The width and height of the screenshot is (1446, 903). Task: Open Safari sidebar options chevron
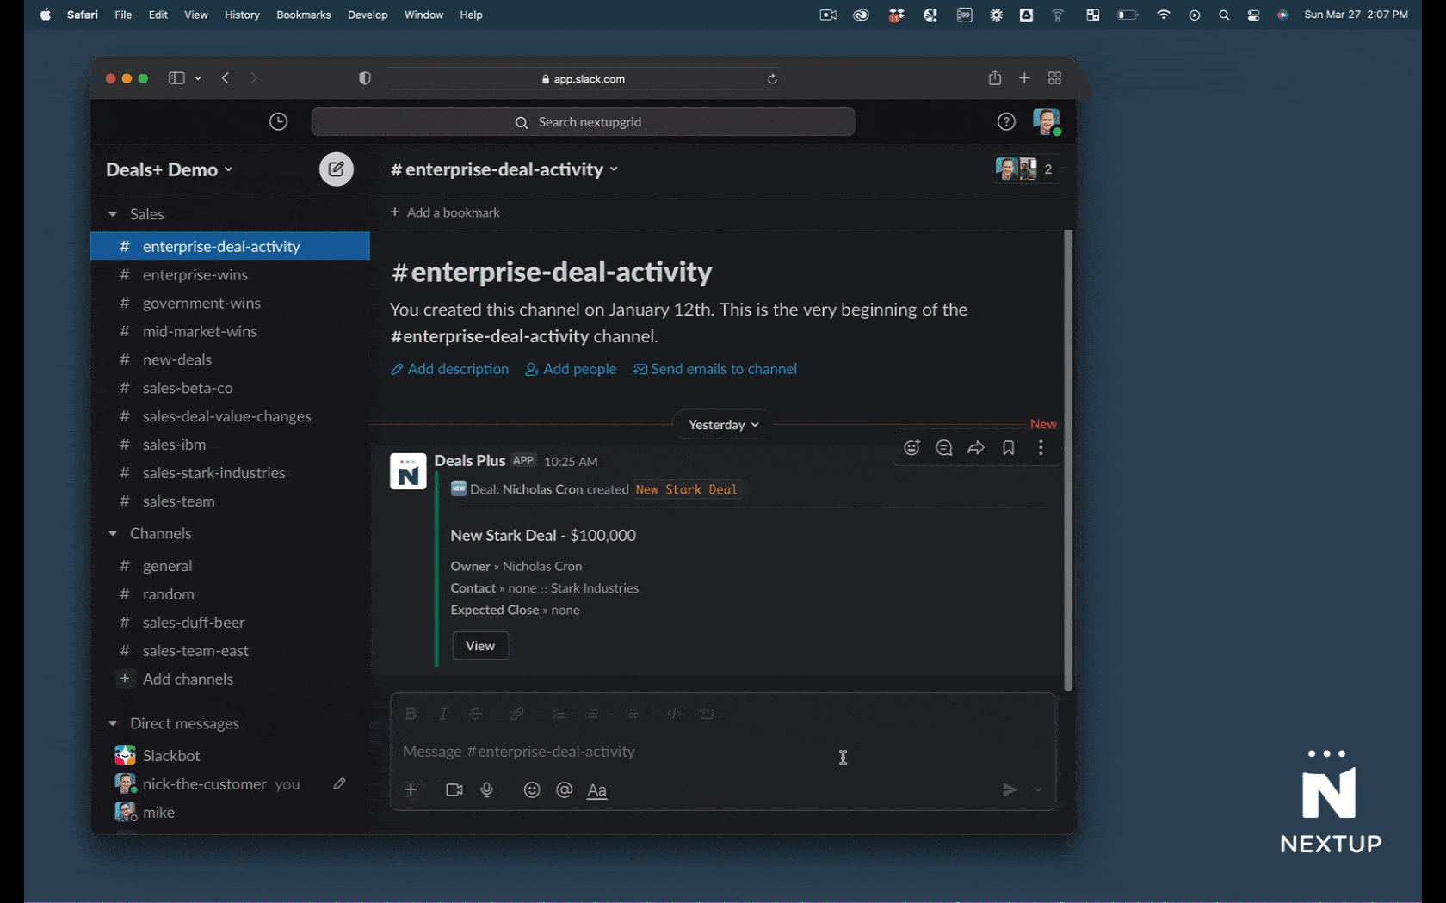coord(198,78)
